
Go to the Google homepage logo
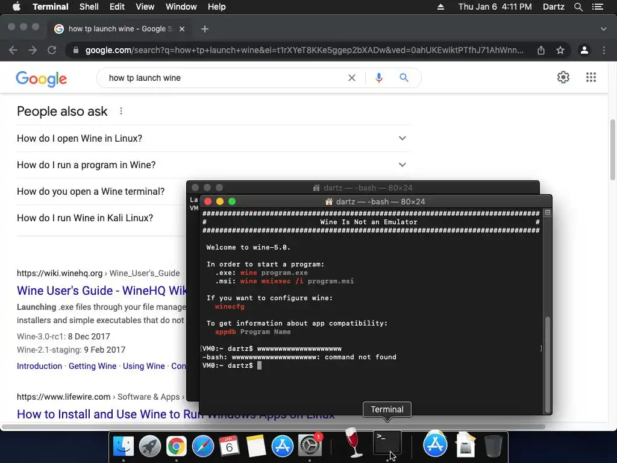[x=42, y=79]
